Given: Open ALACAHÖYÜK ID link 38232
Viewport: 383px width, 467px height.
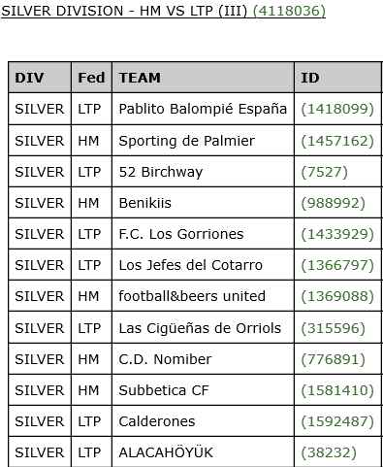Looking at the screenshot, I should click(329, 452).
